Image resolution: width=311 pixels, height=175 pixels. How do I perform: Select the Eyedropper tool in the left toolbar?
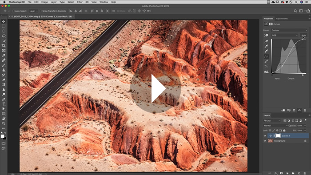click(4, 55)
